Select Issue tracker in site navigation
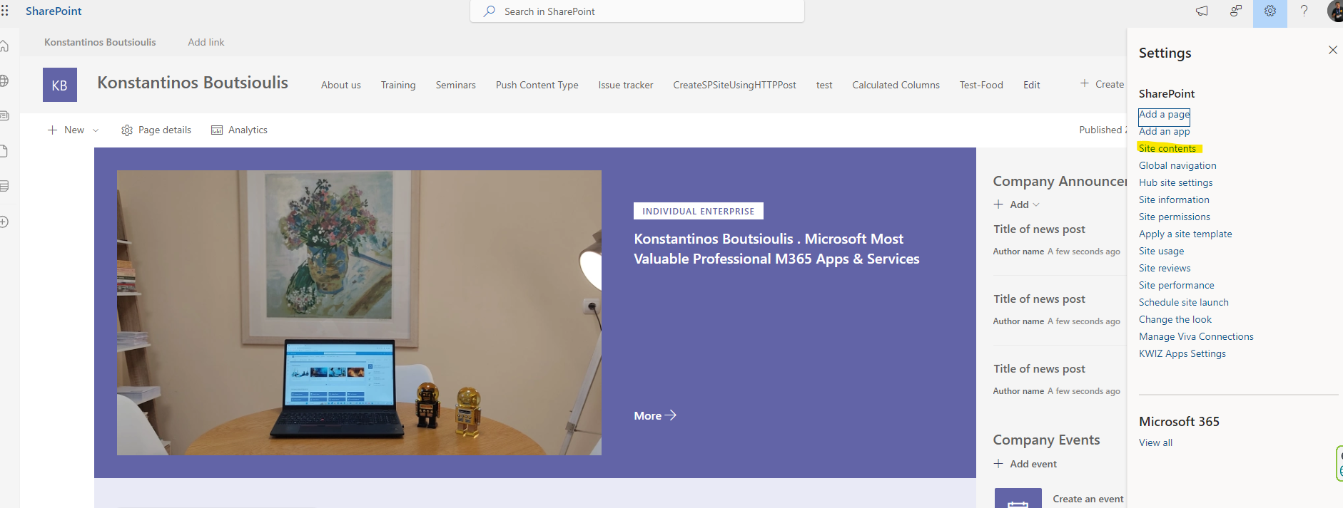 pos(625,85)
